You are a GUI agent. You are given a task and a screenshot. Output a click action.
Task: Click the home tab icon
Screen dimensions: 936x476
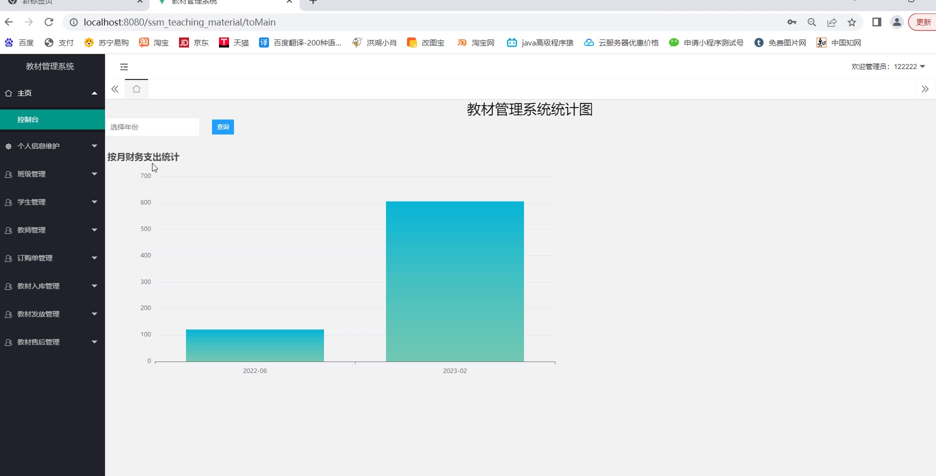point(136,89)
